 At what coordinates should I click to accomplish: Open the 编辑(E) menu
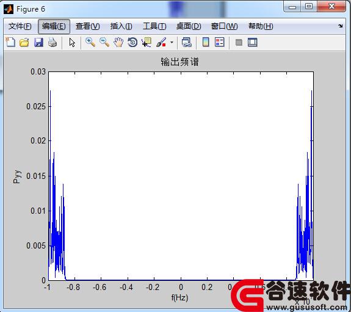coord(54,26)
